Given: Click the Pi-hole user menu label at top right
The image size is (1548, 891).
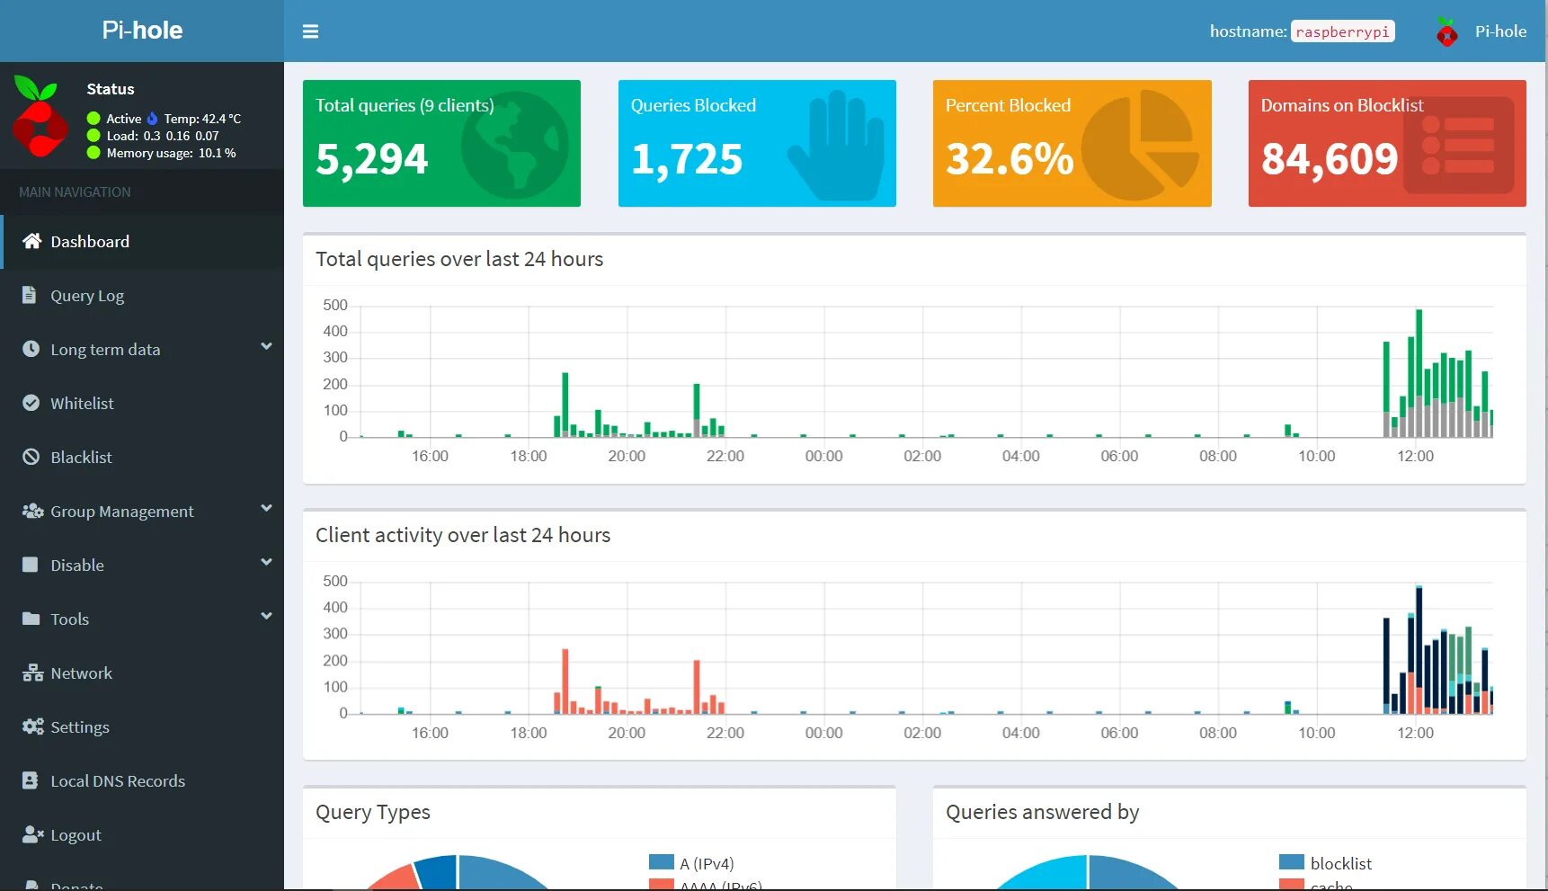Looking at the screenshot, I should [x=1500, y=31].
